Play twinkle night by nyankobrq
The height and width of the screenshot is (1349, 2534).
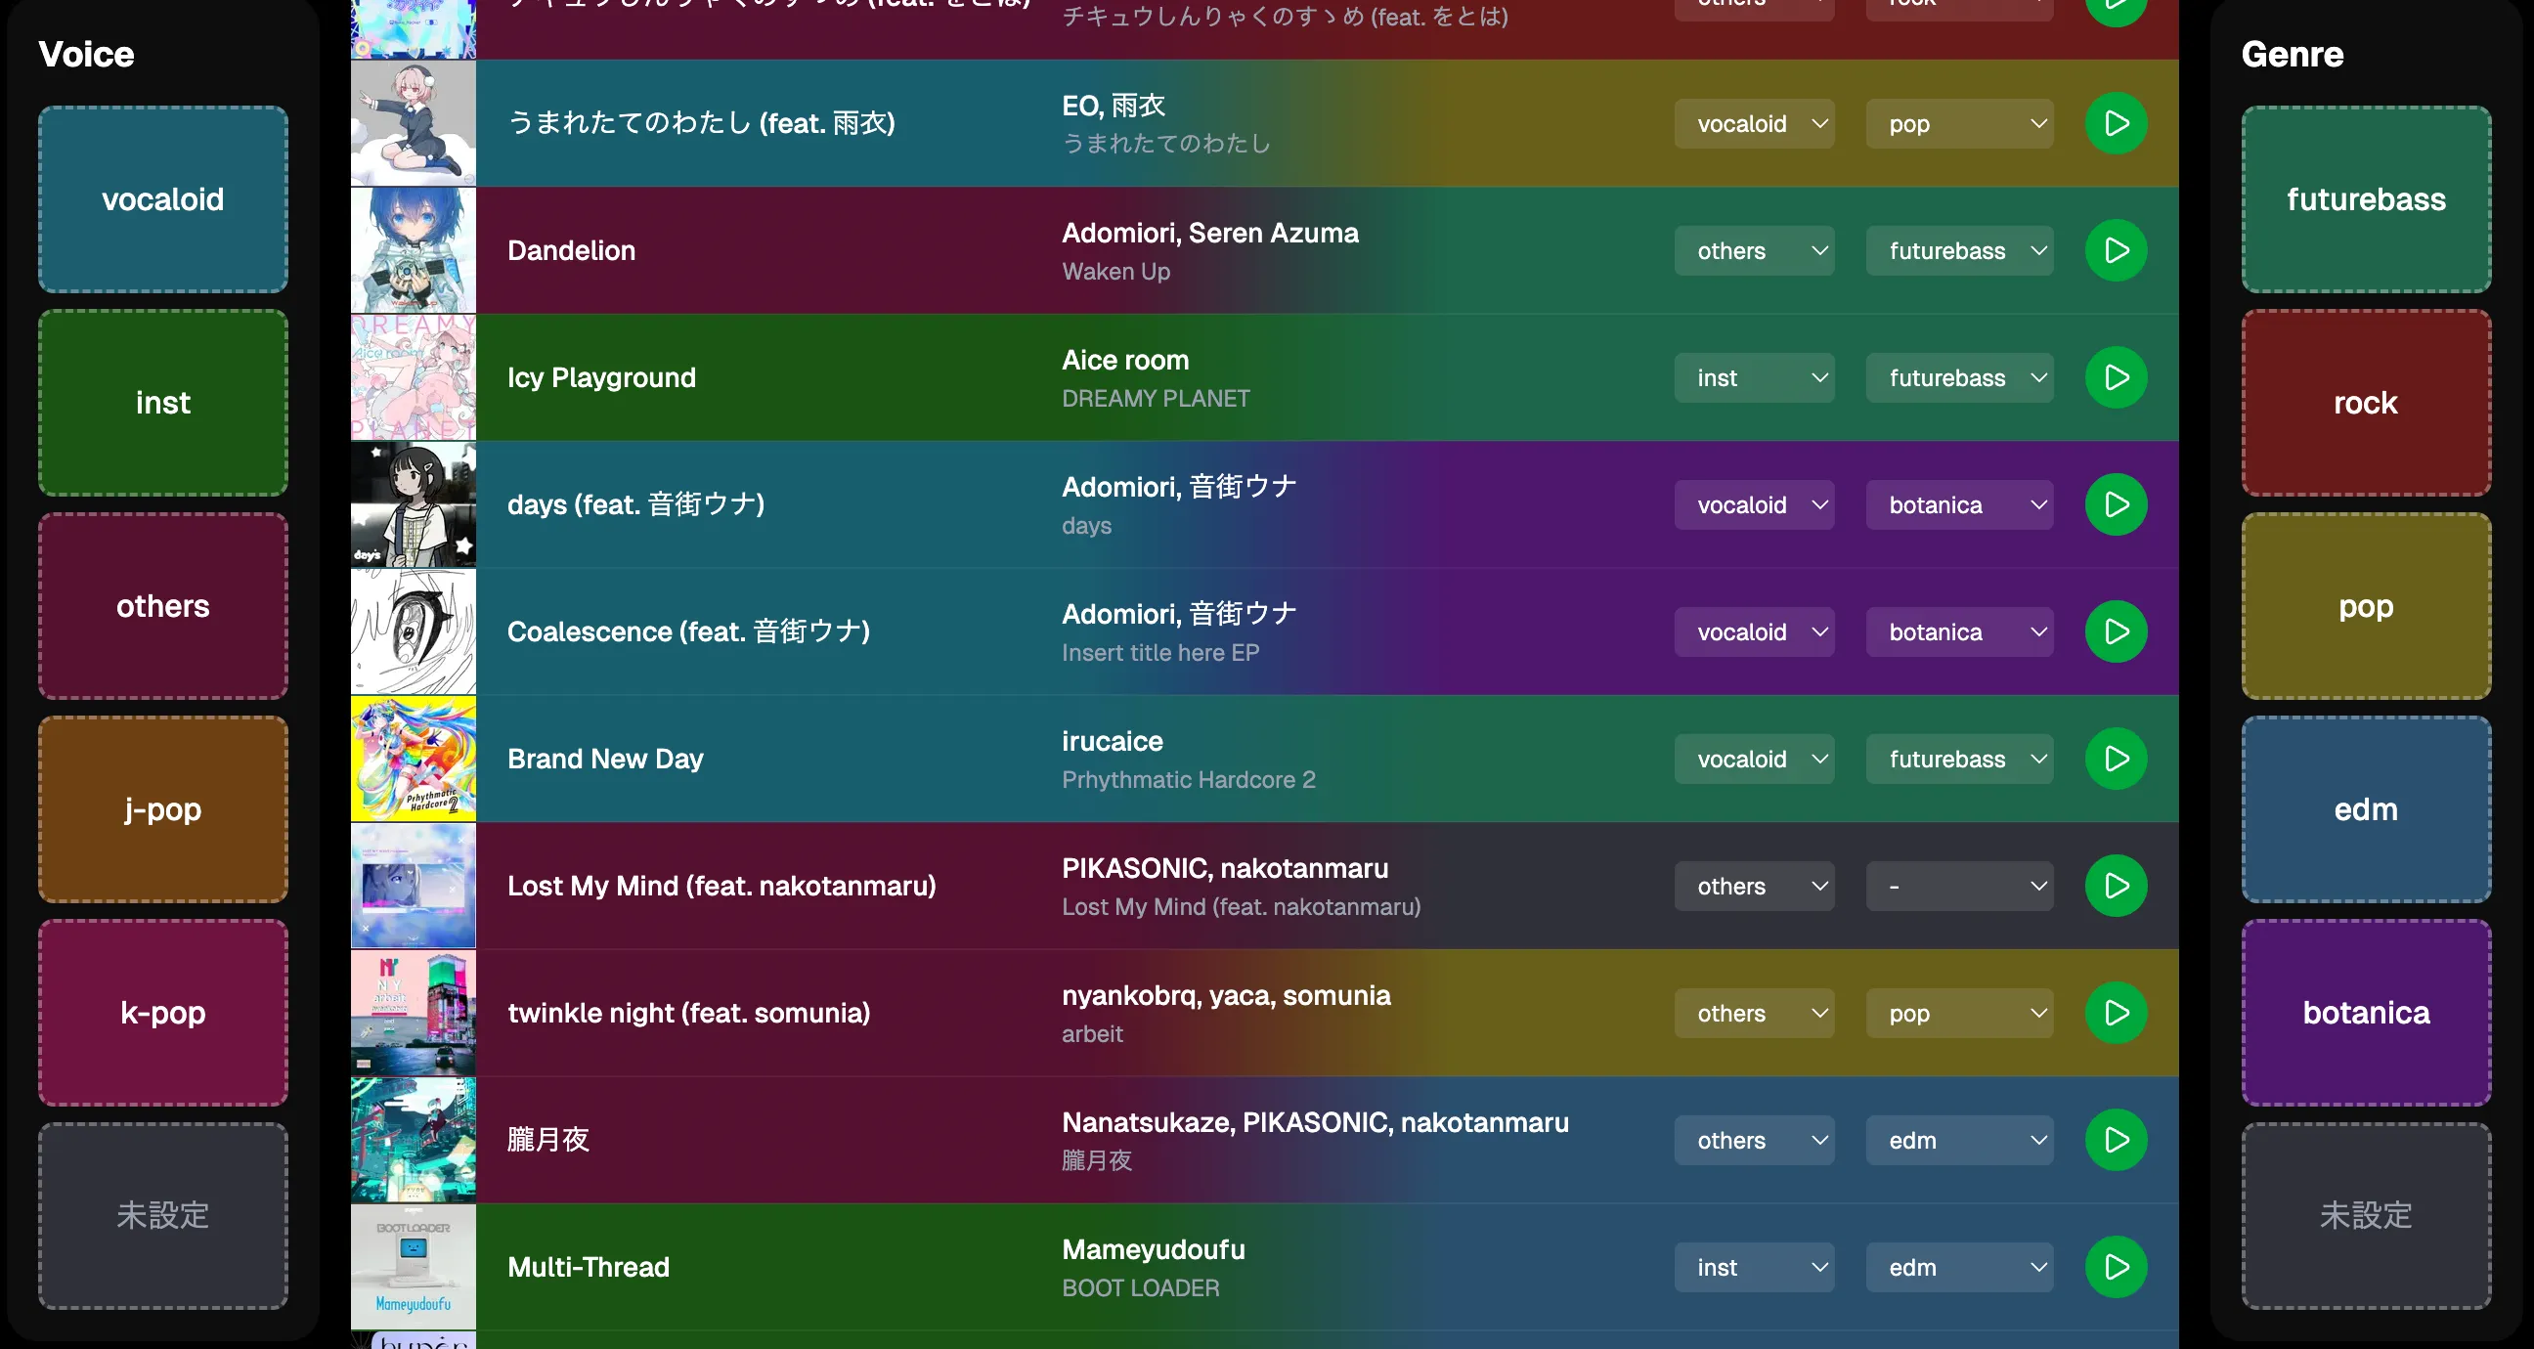click(2115, 1013)
